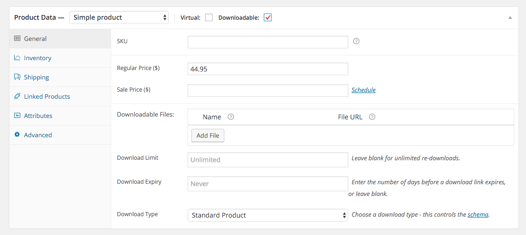Open the Attributes tab
The height and width of the screenshot is (235, 526).
tap(60, 116)
